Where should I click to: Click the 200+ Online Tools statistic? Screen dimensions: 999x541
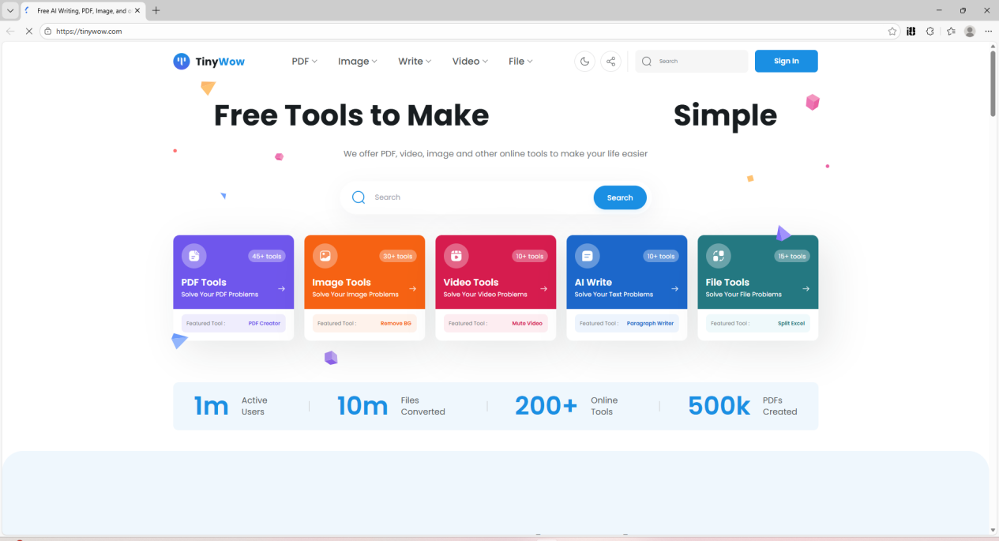pos(566,406)
